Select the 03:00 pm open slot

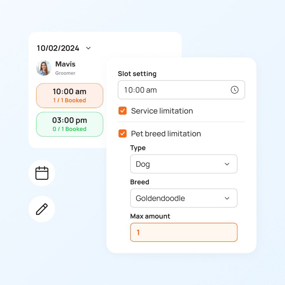pyautogui.click(x=69, y=124)
